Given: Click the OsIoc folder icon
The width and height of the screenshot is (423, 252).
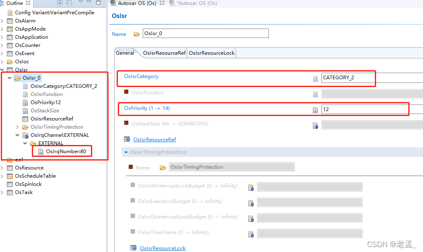Looking at the screenshot, I should click(10, 62).
